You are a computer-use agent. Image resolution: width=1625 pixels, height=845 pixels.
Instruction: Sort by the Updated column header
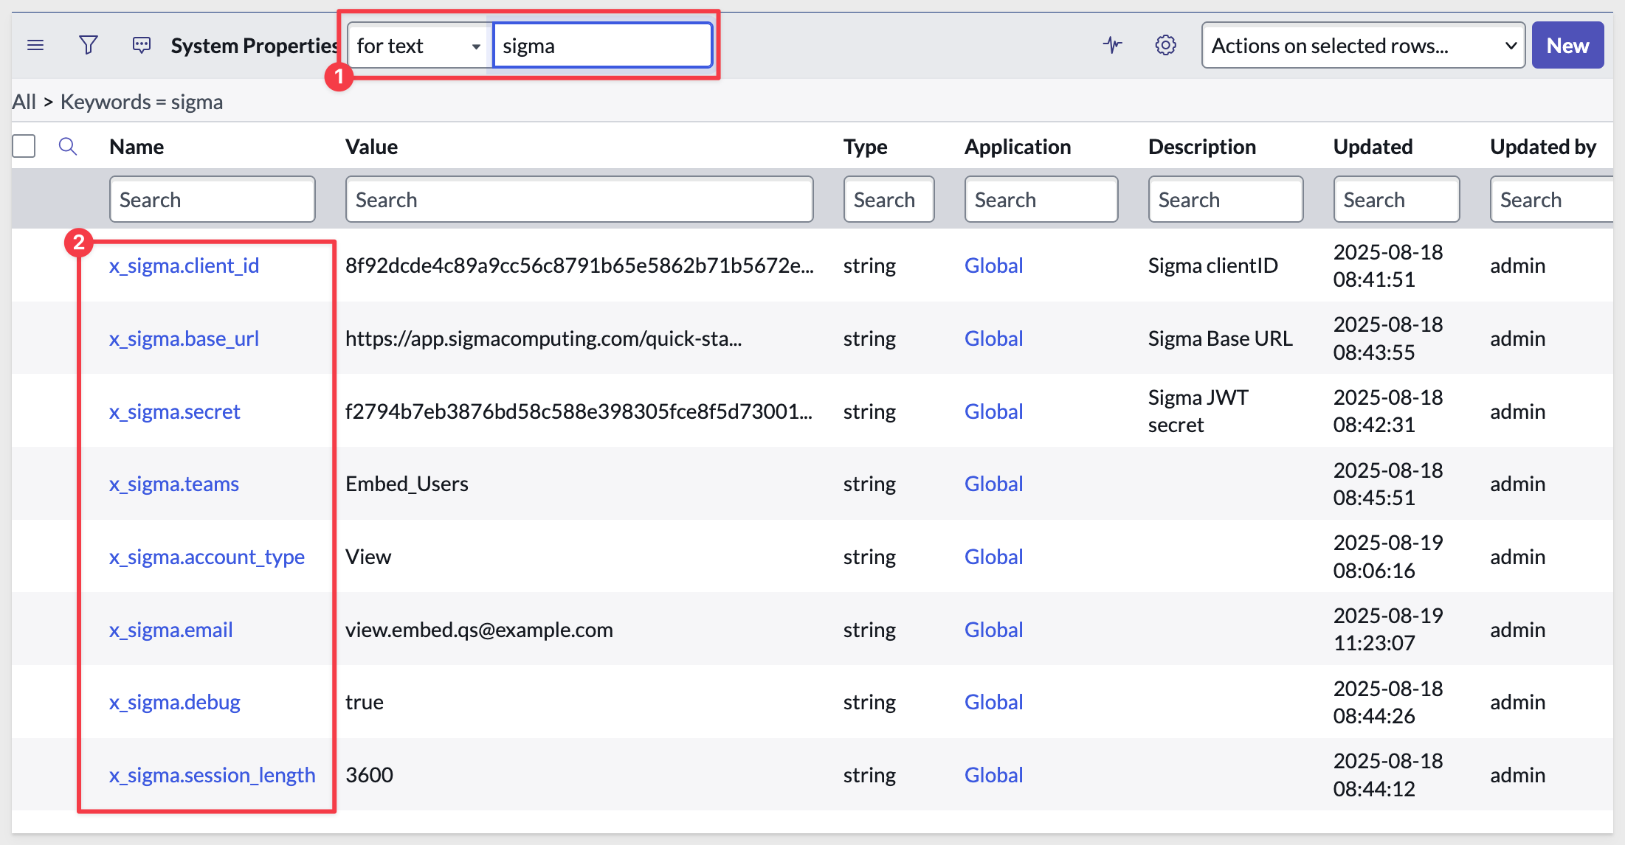(x=1373, y=147)
